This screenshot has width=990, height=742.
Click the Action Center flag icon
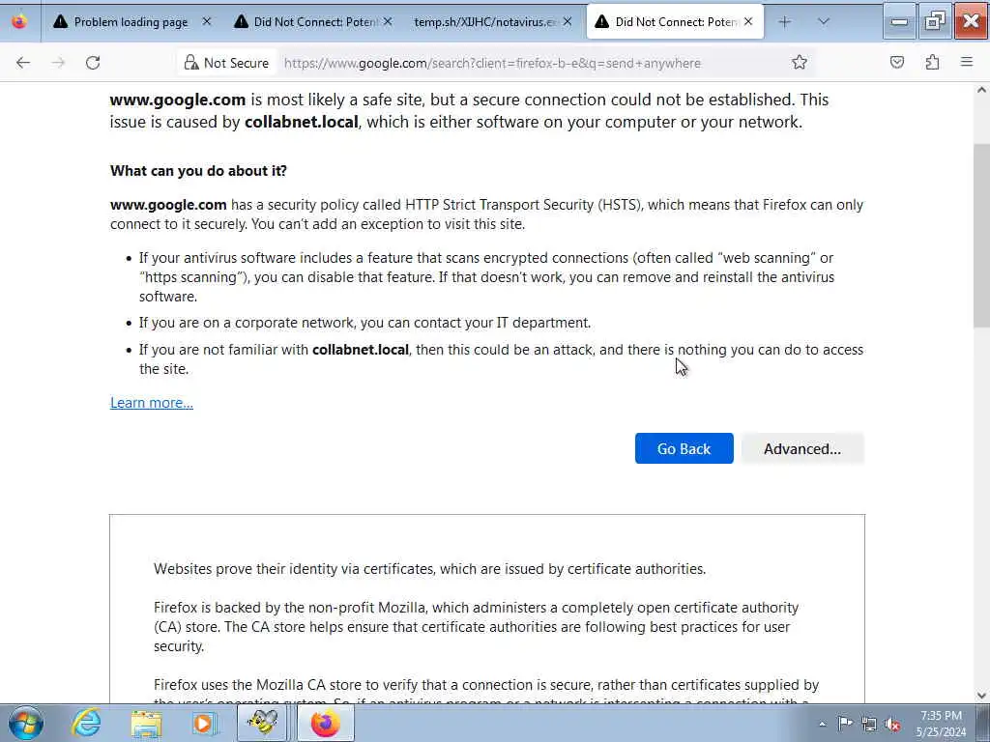845,724
